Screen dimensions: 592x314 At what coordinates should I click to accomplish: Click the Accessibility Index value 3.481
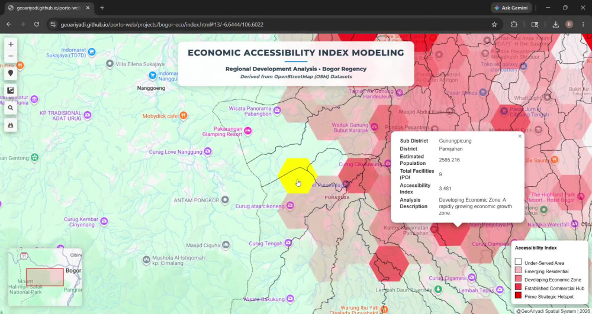tap(445, 189)
